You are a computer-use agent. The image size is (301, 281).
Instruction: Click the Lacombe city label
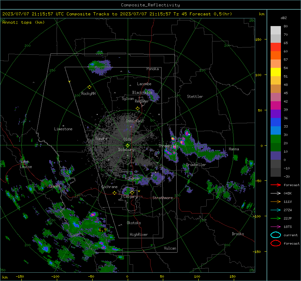coord(144,84)
